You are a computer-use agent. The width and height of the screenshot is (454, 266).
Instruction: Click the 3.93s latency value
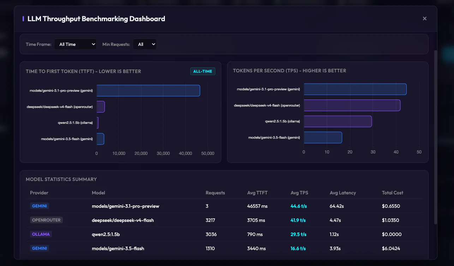(x=335, y=248)
